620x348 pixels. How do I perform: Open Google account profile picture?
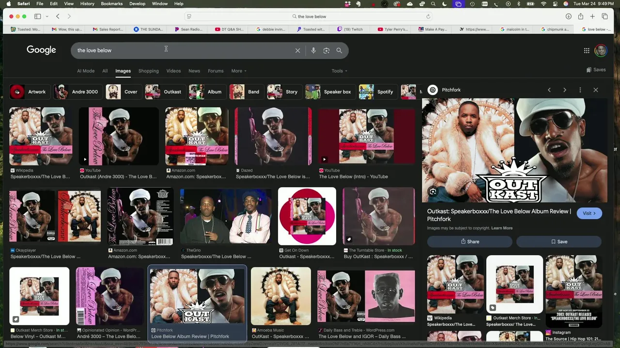(x=601, y=50)
